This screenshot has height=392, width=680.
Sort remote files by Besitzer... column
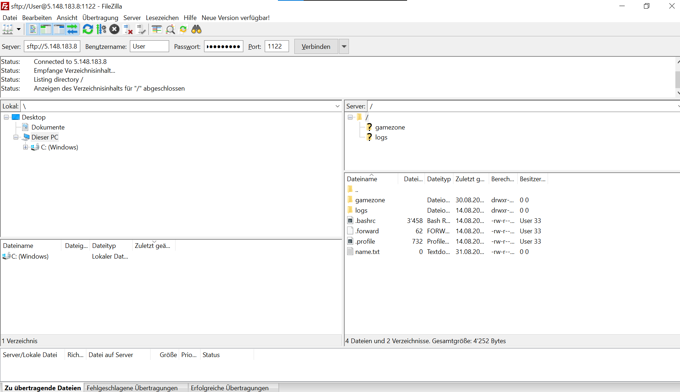[533, 179]
